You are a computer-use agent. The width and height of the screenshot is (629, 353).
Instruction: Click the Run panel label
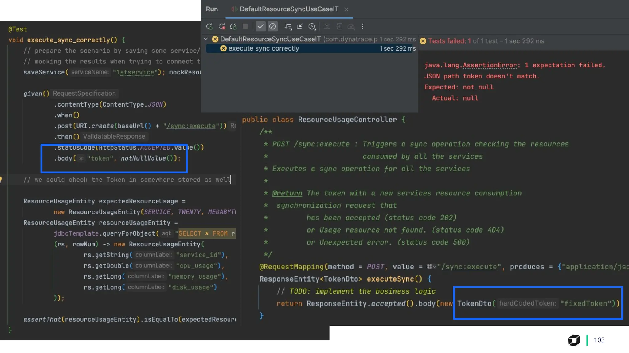[x=212, y=9]
